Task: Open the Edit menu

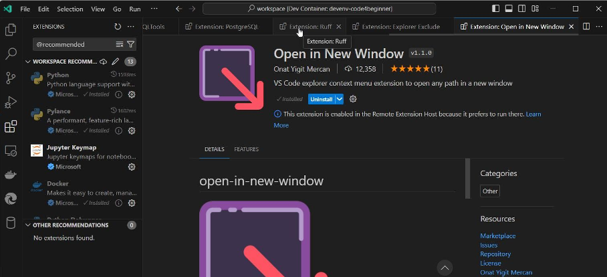Action: pos(43,9)
